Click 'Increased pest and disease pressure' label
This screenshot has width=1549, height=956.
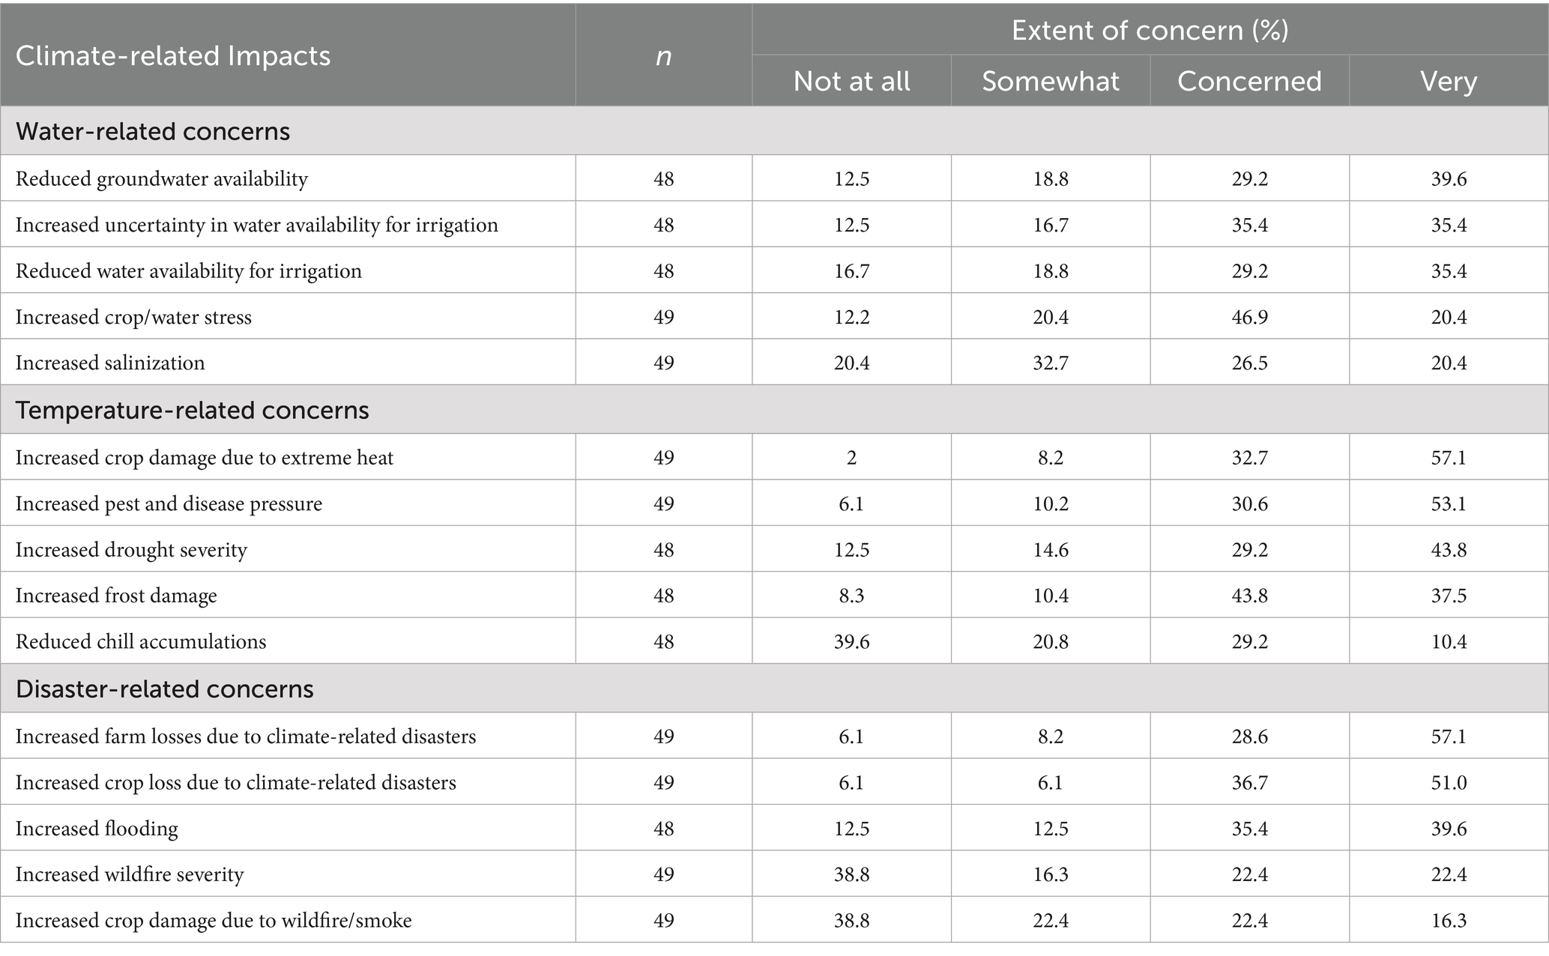pyautogui.click(x=169, y=503)
